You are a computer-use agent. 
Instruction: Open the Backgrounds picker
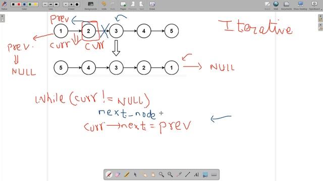91,6
